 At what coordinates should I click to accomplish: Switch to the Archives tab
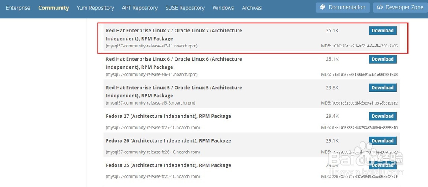tap(252, 8)
